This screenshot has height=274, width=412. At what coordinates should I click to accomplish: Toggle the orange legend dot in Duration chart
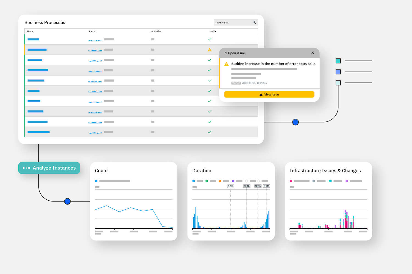click(x=220, y=181)
